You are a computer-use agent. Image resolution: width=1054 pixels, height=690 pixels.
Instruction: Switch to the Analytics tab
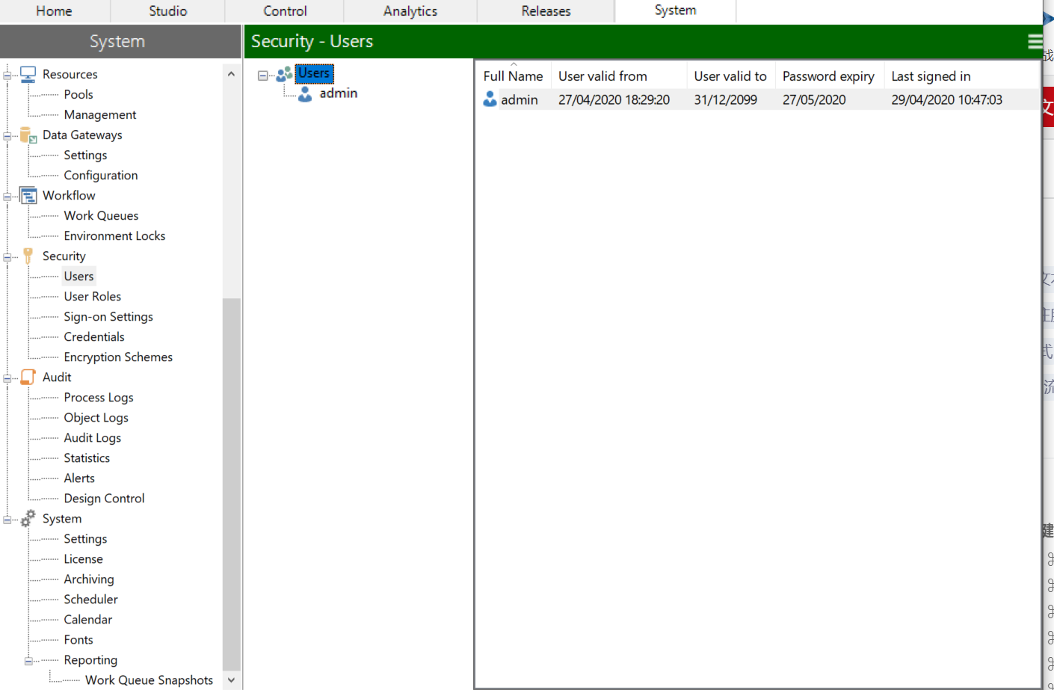tap(410, 11)
